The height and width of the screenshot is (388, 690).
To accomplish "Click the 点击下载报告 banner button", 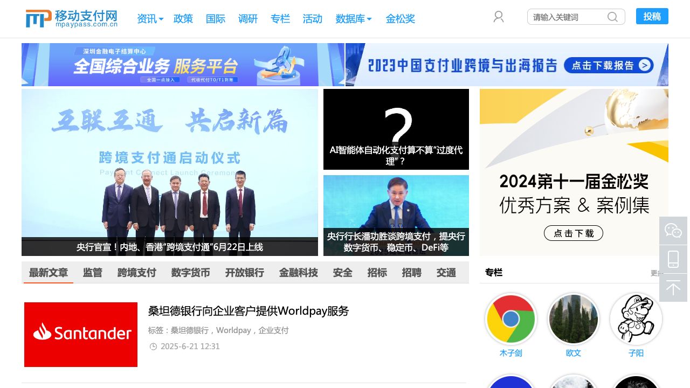I will pyautogui.click(x=609, y=66).
